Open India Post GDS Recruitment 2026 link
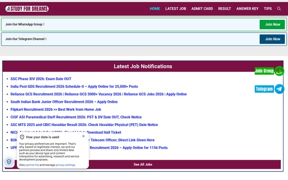This screenshot has width=288, height=180. pyautogui.click(x=74, y=86)
